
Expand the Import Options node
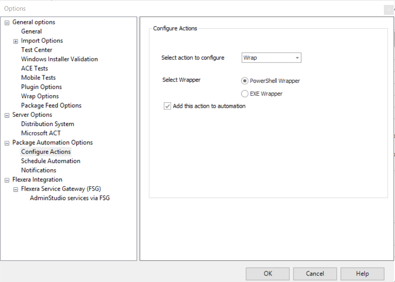click(x=16, y=41)
